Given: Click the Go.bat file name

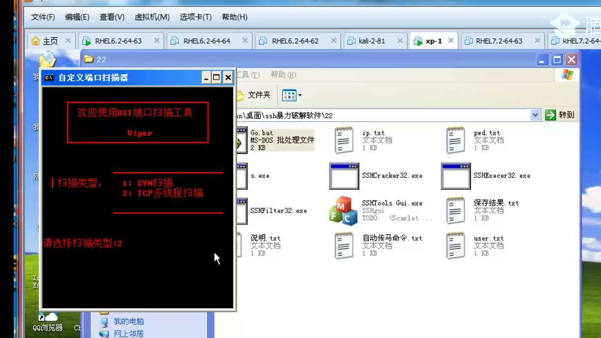Looking at the screenshot, I should pos(262,133).
